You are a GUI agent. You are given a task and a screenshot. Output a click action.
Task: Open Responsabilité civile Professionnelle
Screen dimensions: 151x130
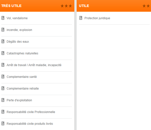click(31, 112)
